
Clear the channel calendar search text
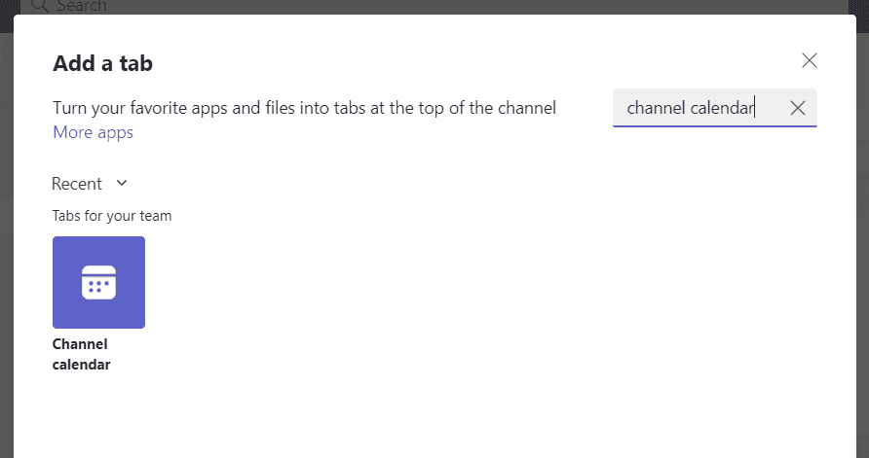tap(797, 108)
